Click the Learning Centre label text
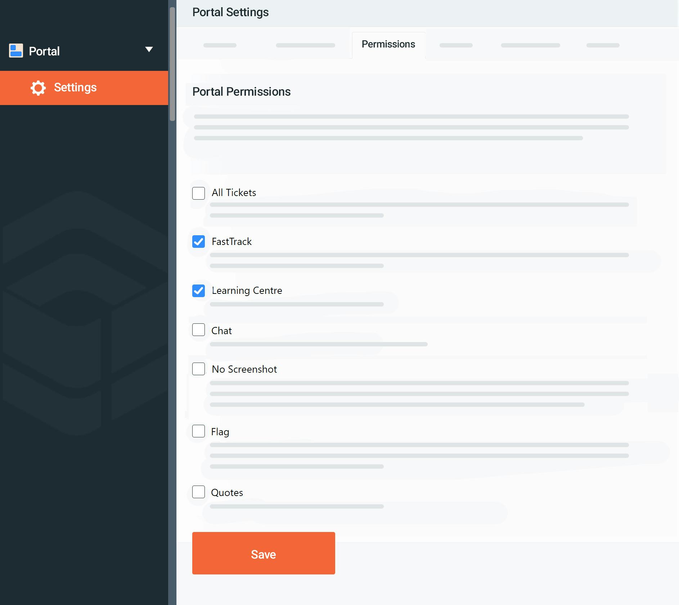This screenshot has height=605, width=679. point(247,290)
